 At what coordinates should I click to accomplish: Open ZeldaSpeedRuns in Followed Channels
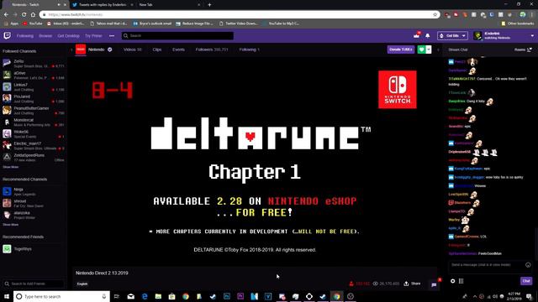tap(34, 158)
